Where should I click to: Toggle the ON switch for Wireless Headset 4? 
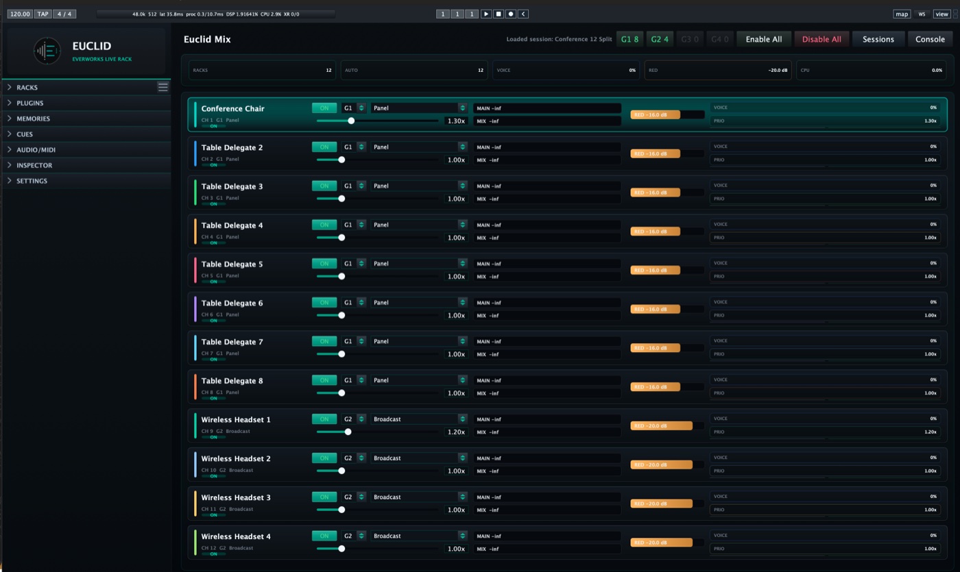click(324, 536)
